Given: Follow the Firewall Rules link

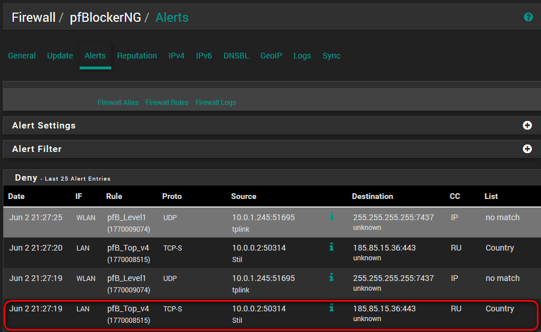Looking at the screenshot, I should point(167,103).
